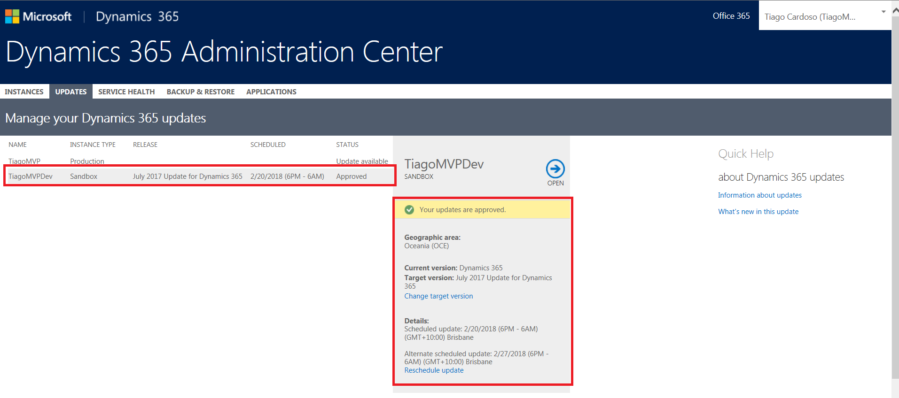The height and width of the screenshot is (398, 899).
Task: Click the Status column header
Action: 347,145
